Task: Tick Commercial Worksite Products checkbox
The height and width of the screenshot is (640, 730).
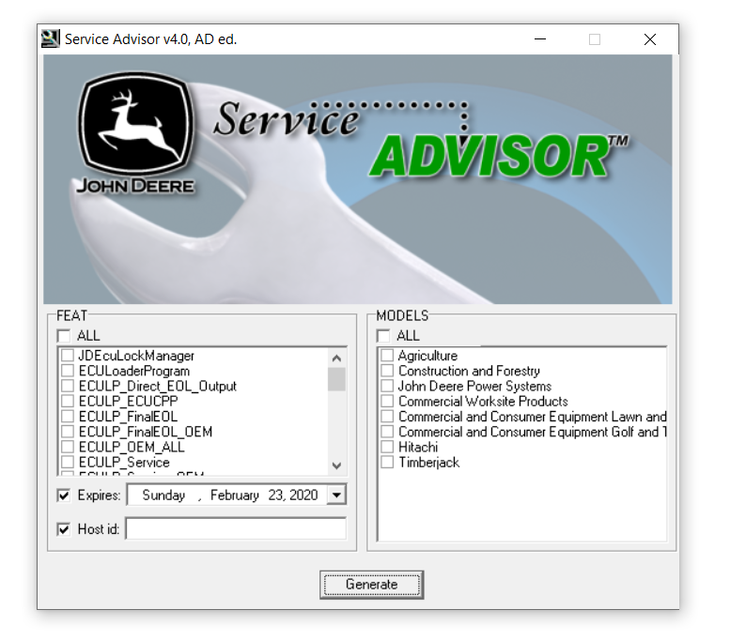Action: tap(387, 401)
